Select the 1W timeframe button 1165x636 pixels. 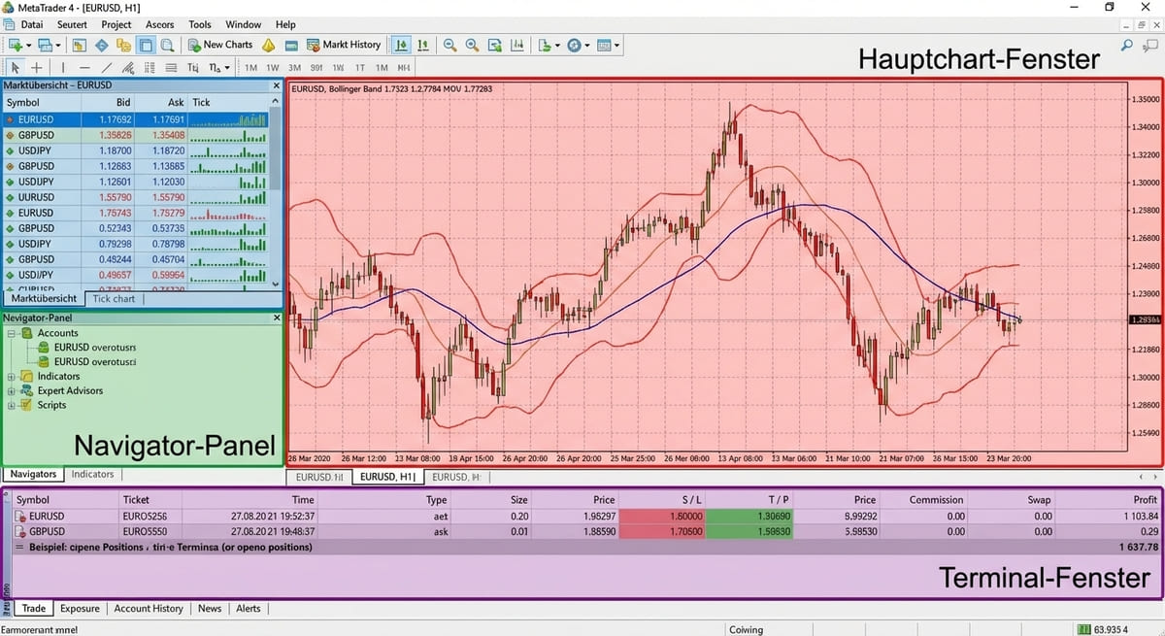(x=273, y=68)
